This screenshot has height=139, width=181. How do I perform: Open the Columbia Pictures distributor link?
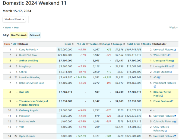click(164, 121)
